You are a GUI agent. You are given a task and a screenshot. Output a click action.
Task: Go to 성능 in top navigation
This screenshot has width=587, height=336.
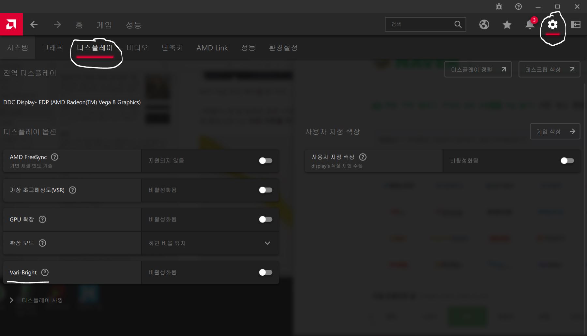(x=134, y=25)
